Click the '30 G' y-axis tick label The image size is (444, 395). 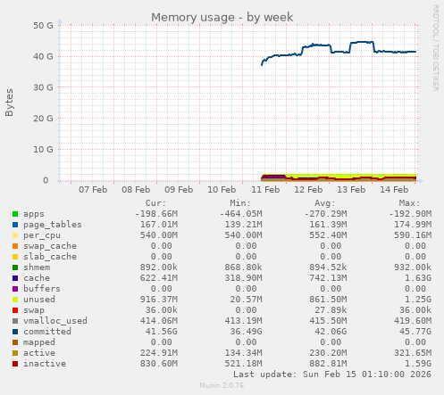pyautogui.click(x=43, y=87)
